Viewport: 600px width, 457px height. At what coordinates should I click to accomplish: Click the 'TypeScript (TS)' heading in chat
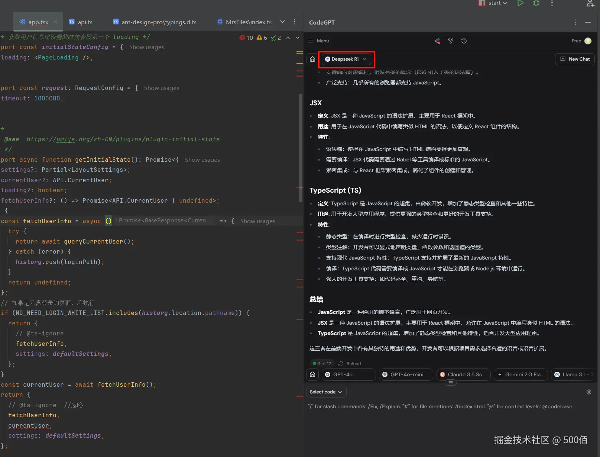(335, 190)
